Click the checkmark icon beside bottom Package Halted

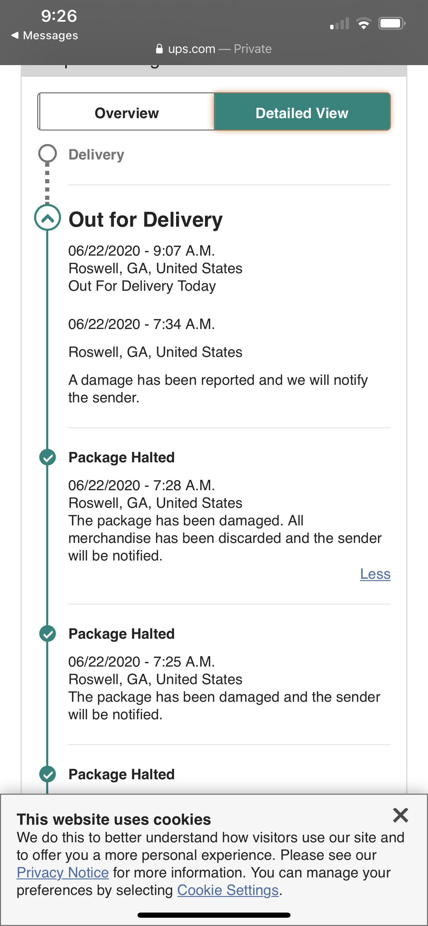point(48,774)
